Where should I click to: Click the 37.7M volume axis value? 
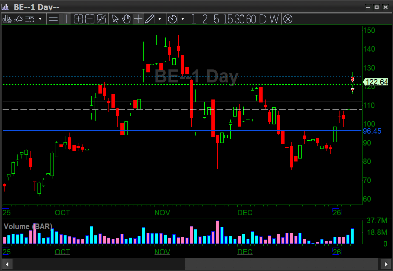pyautogui.click(x=377, y=221)
